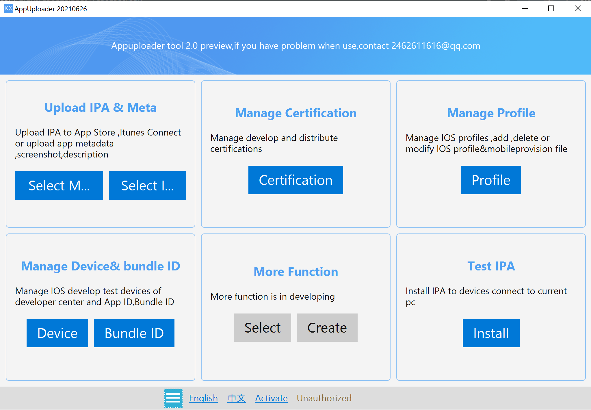Click the Manage Certification card heading

(295, 113)
